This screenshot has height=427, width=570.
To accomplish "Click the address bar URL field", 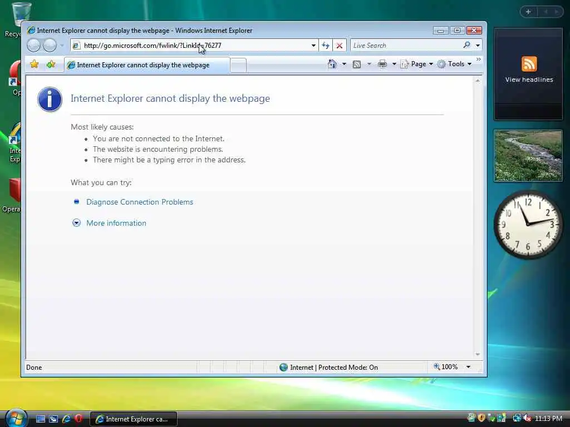I will pyautogui.click(x=194, y=46).
